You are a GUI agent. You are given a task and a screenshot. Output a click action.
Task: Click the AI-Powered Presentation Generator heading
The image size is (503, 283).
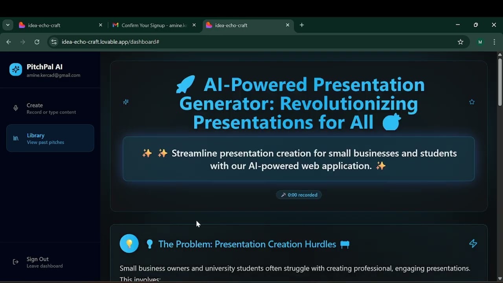pyautogui.click(x=299, y=103)
